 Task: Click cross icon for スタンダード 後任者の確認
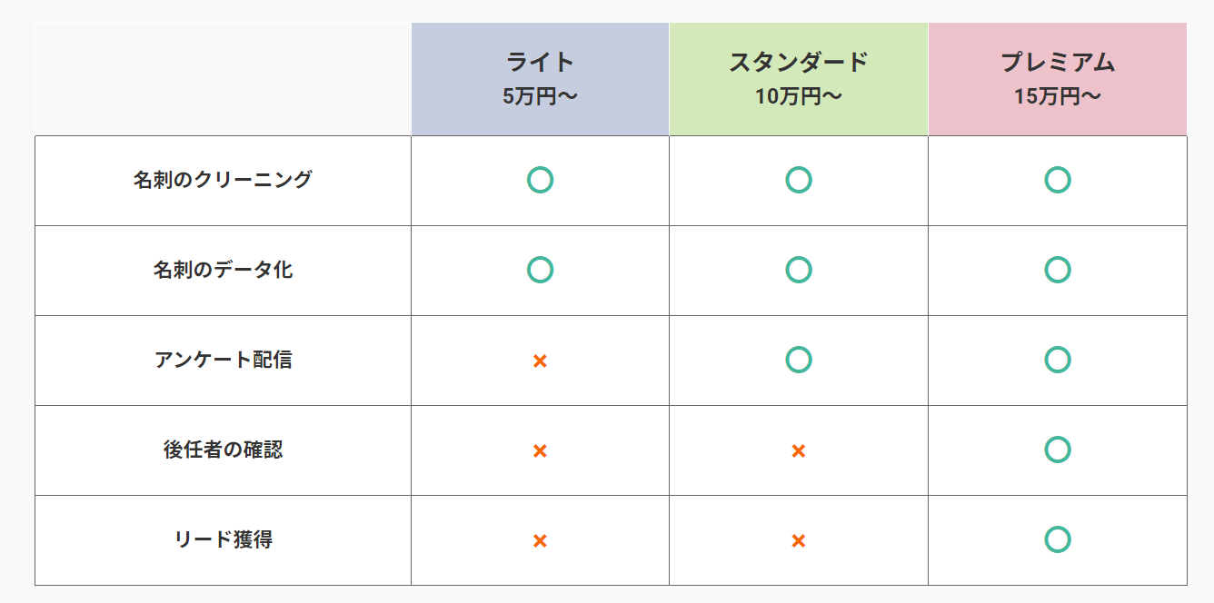pyautogui.click(x=798, y=450)
